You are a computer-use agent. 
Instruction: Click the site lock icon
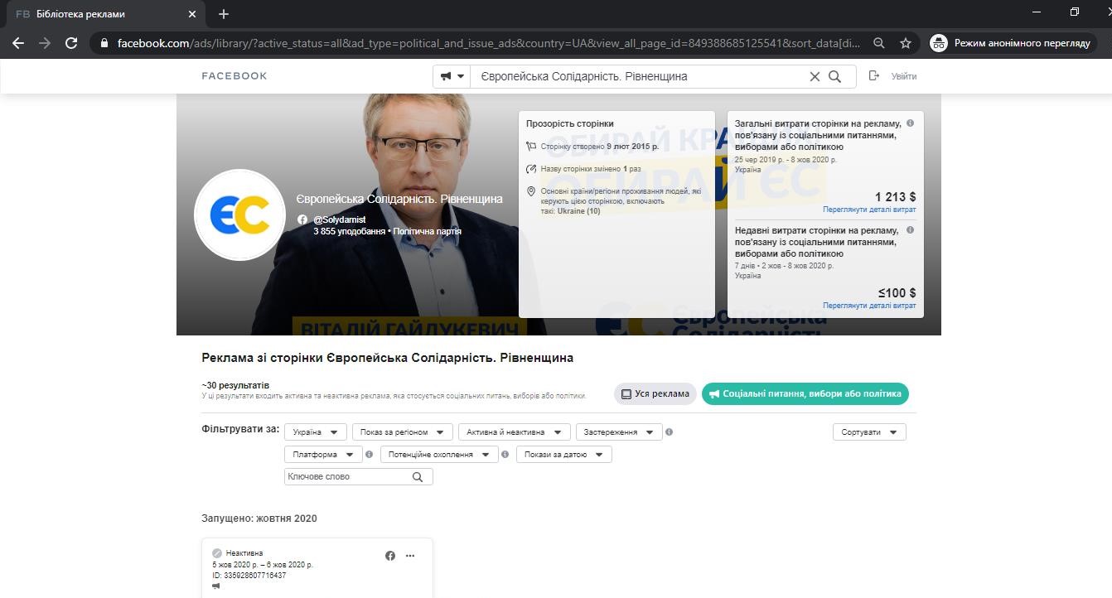104,43
